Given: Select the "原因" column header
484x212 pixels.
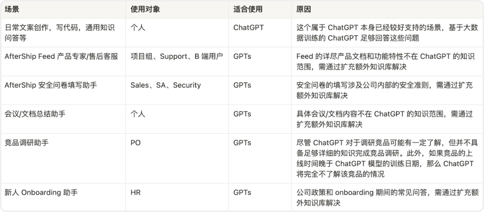Looking at the screenshot, I should pos(303,9).
